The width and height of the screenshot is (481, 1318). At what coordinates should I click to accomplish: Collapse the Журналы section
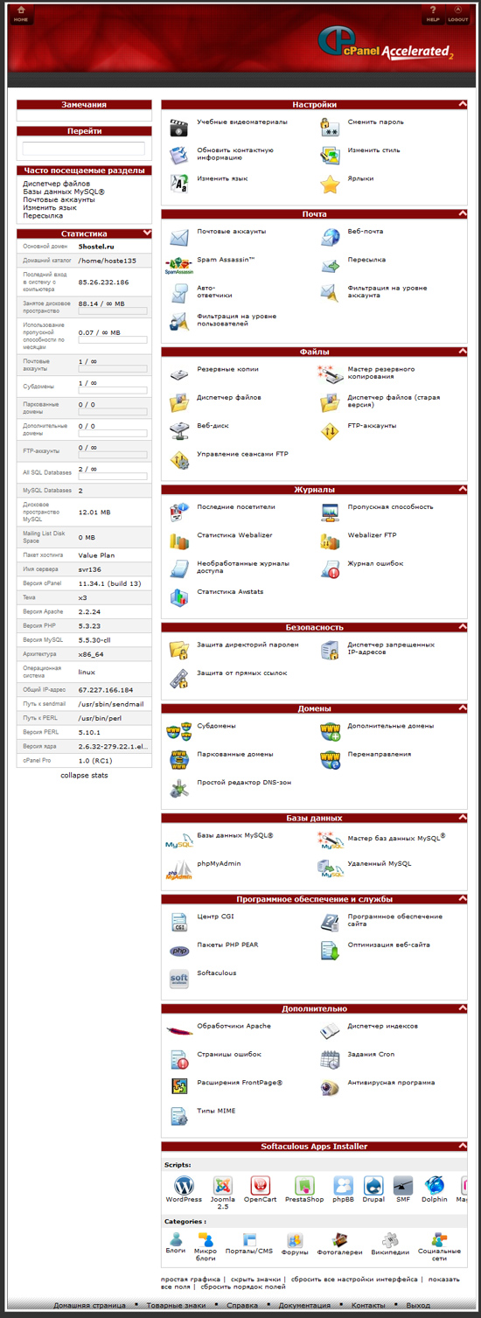click(462, 489)
